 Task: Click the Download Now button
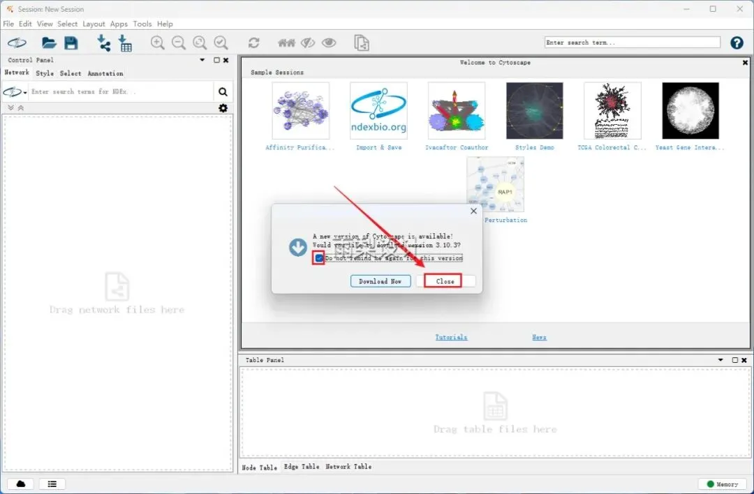(380, 281)
